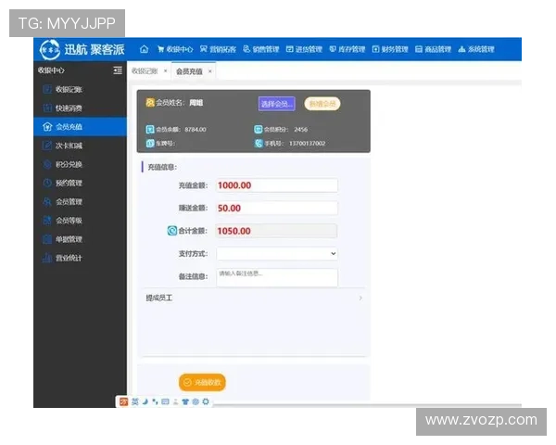Open 进货管理 in the top navigation
The height and width of the screenshot is (445, 556).
[304, 49]
